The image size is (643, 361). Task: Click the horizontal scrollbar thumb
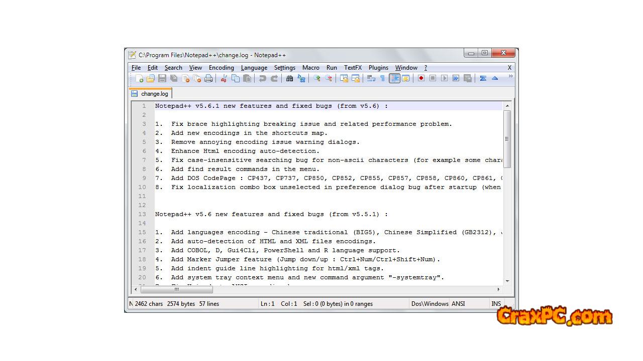[176, 289]
